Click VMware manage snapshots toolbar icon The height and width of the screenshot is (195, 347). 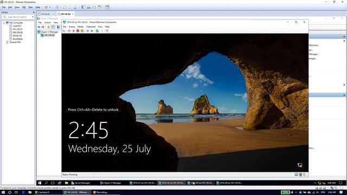click(x=76, y=7)
